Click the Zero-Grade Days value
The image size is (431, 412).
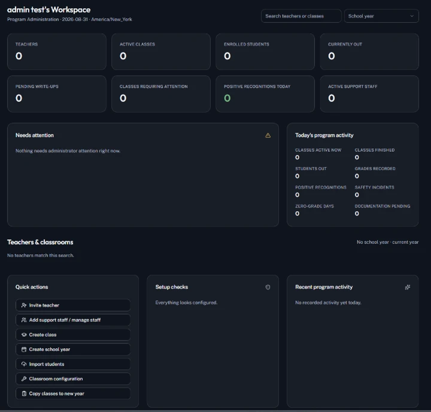[297, 214]
